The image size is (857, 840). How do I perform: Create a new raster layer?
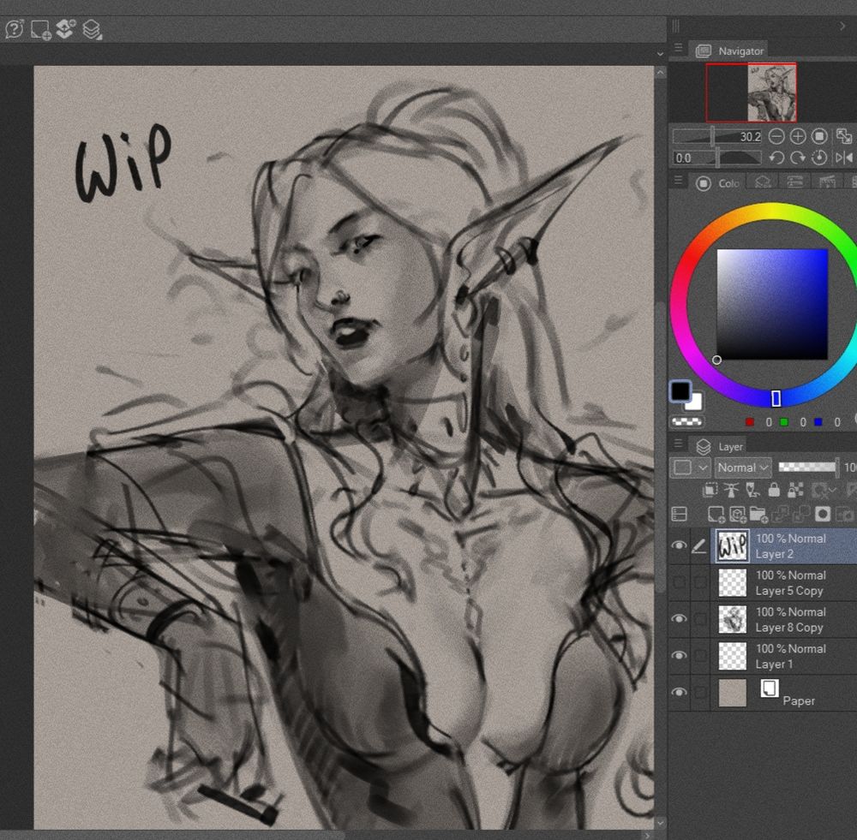pos(716,514)
